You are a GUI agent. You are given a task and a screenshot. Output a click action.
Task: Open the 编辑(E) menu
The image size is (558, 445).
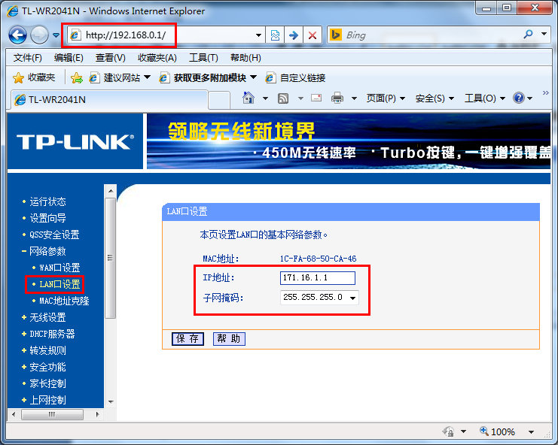pyautogui.click(x=69, y=58)
